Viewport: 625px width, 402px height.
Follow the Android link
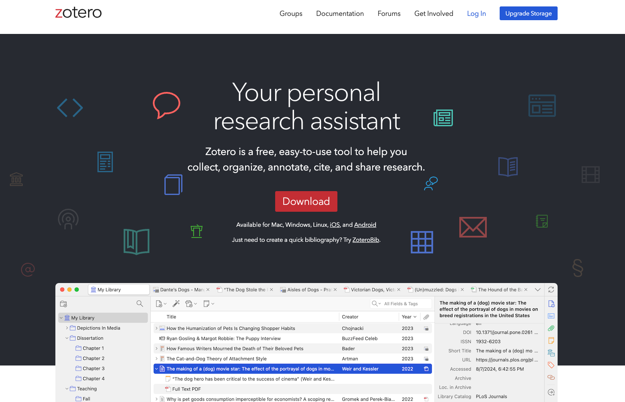click(365, 225)
